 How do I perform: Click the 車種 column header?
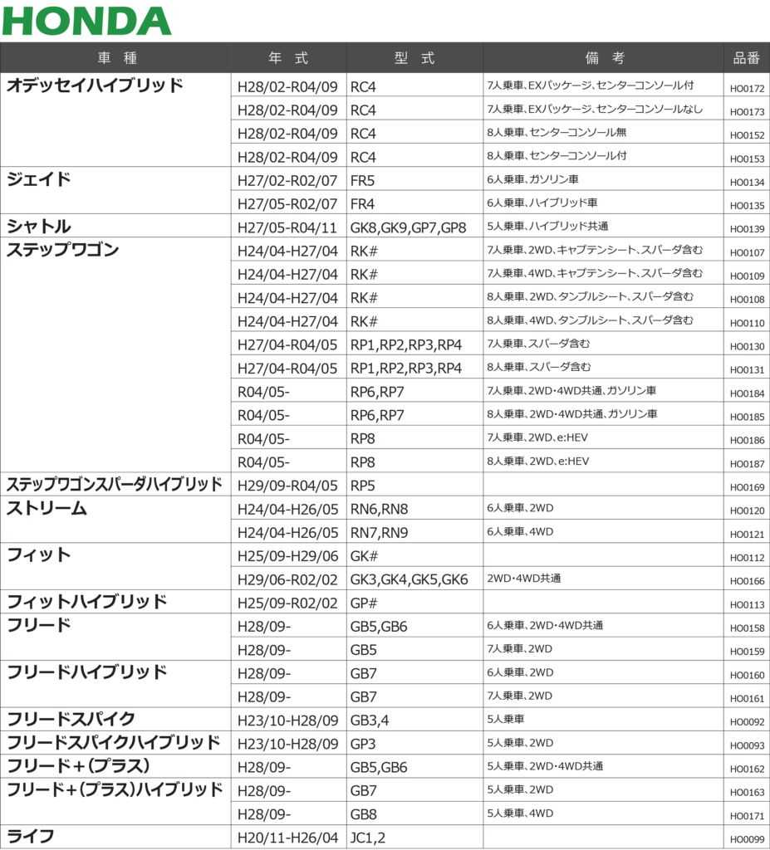[x=115, y=58]
